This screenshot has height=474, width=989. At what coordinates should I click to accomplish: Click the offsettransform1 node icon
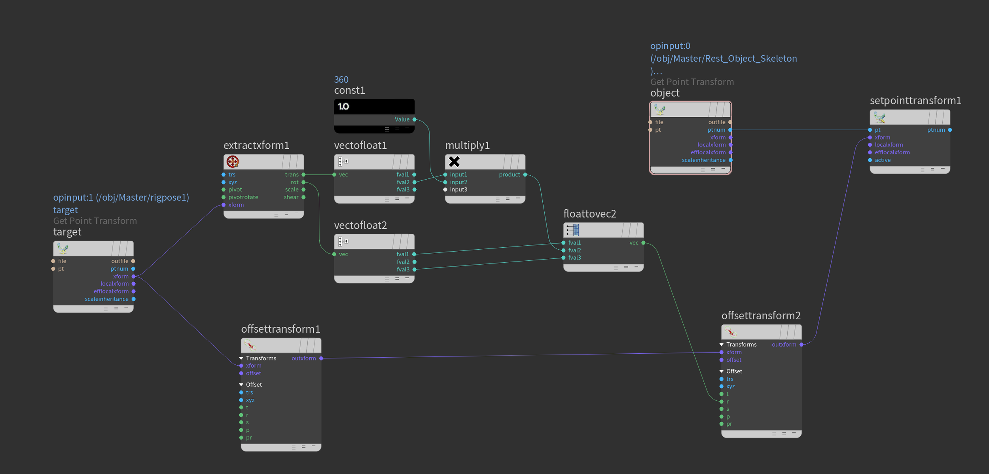[x=250, y=345]
